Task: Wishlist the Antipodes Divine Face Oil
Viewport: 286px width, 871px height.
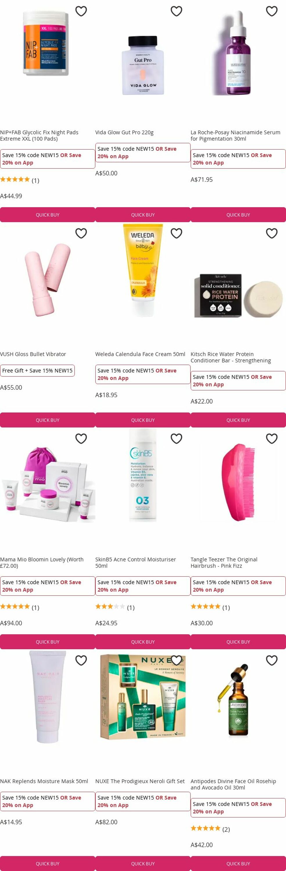Action: pos(272,660)
